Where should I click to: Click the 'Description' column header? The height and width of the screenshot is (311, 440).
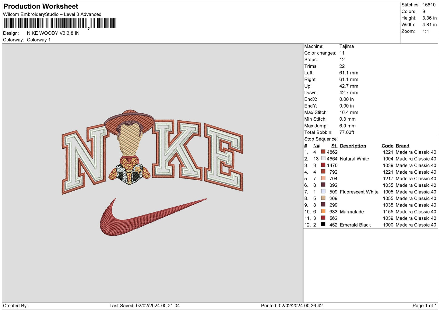353,146
